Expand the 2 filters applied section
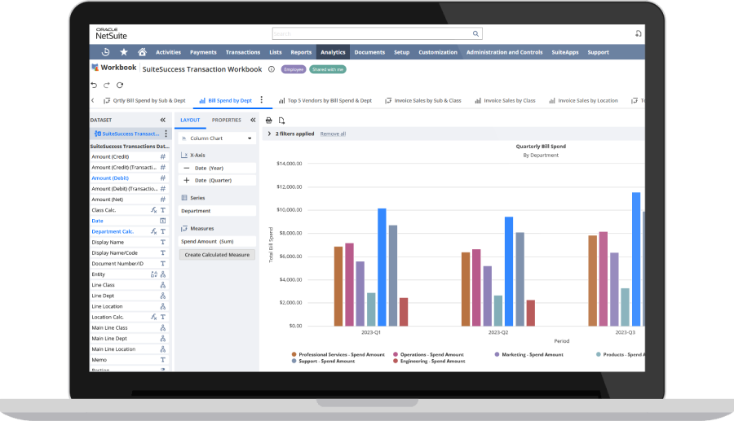This screenshot has height=421, width=734. click(x=270, y=134)
